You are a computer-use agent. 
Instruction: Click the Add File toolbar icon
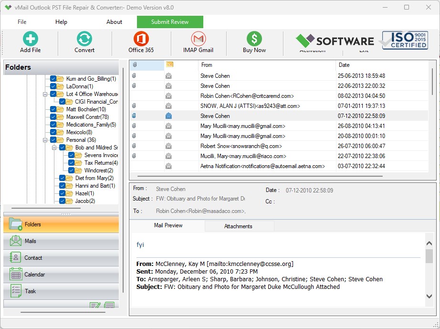[31, 39]
